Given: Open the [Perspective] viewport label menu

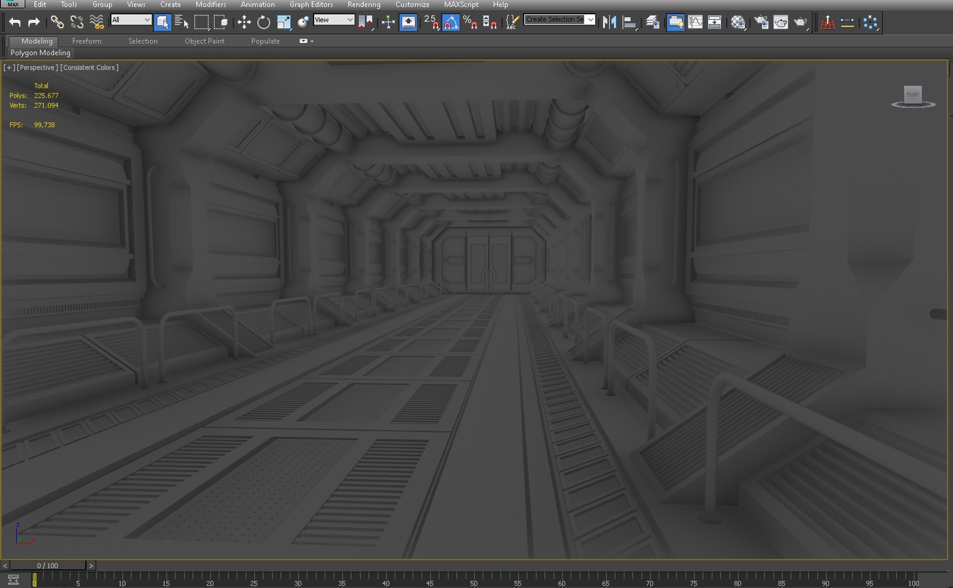Looking at the screenshot, I should (37, 68).
